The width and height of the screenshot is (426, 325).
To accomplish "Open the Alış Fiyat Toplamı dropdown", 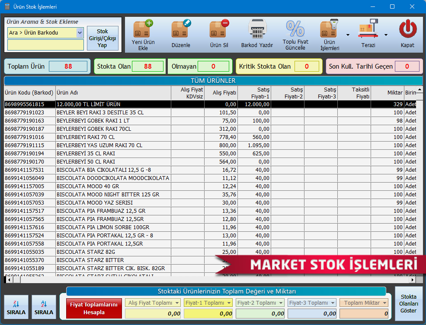I will point(177,303).
